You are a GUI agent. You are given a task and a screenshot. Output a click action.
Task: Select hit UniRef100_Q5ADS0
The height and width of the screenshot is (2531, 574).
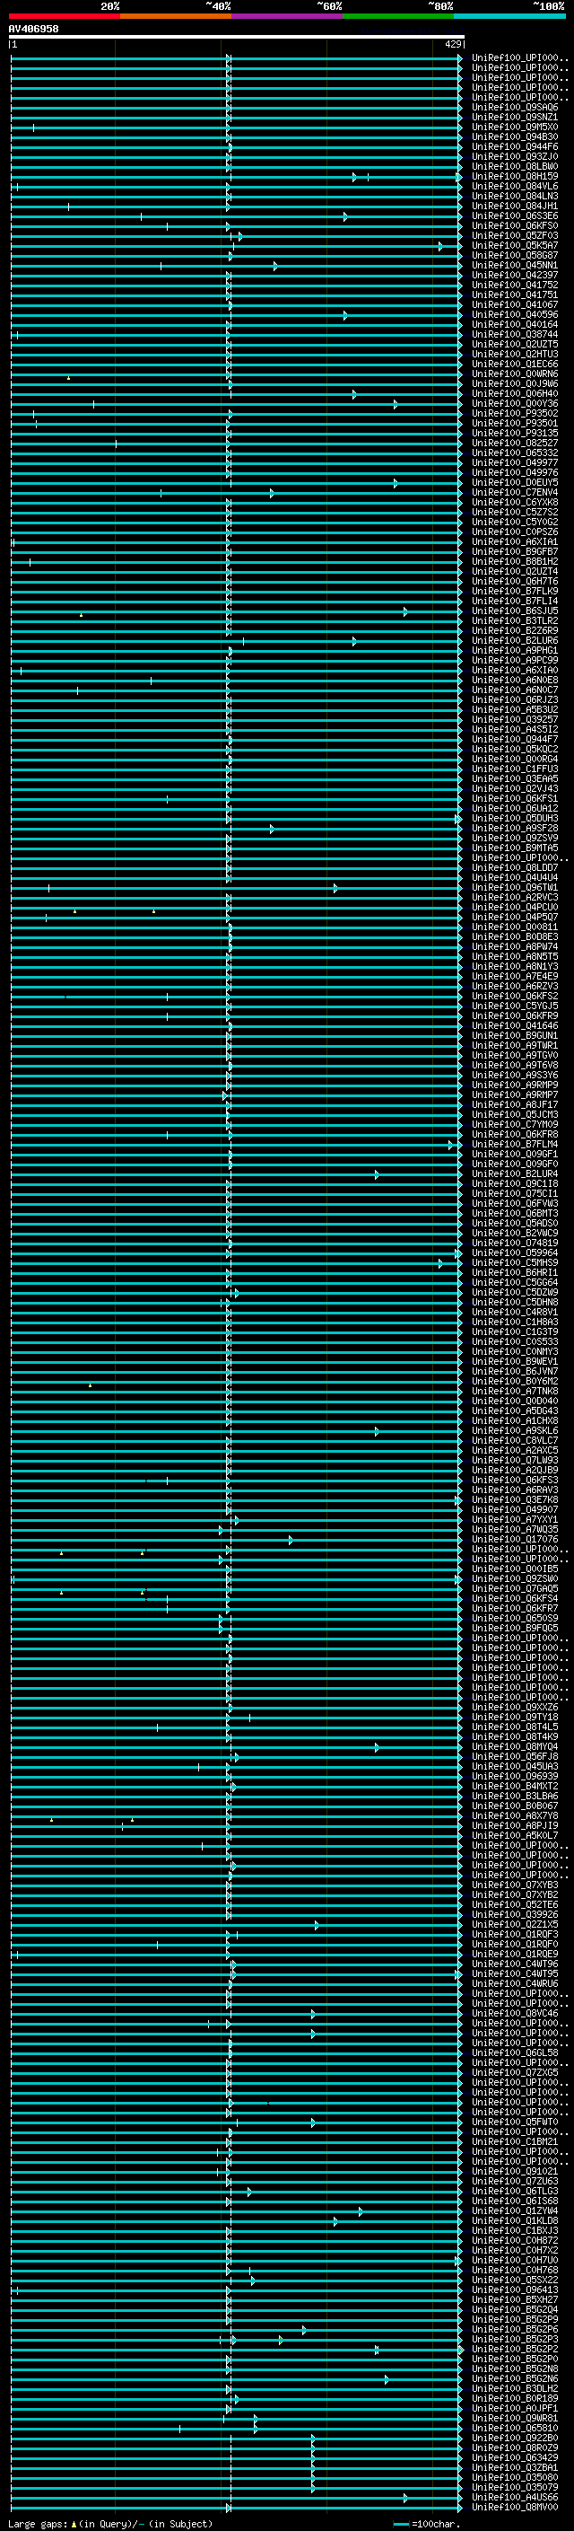[514, 1223]
